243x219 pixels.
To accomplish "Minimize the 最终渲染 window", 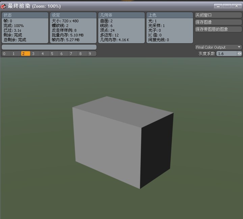I will (218, 6).
